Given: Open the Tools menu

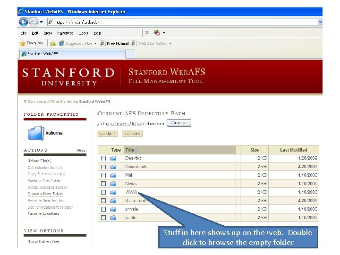Looking at the screenshot, I should point(84,33).
